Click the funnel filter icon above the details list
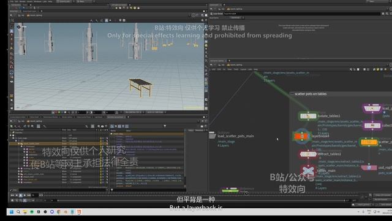Screen dimensions: 392x221 click(x=165, y=126)
